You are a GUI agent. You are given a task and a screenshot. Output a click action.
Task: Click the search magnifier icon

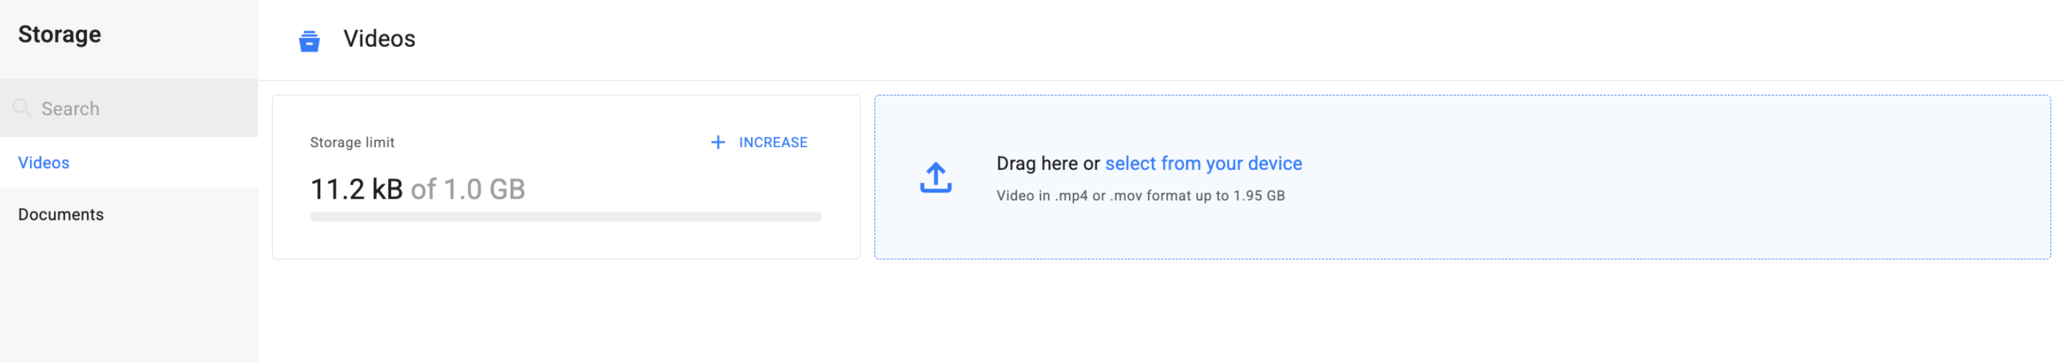pos(22,108)
